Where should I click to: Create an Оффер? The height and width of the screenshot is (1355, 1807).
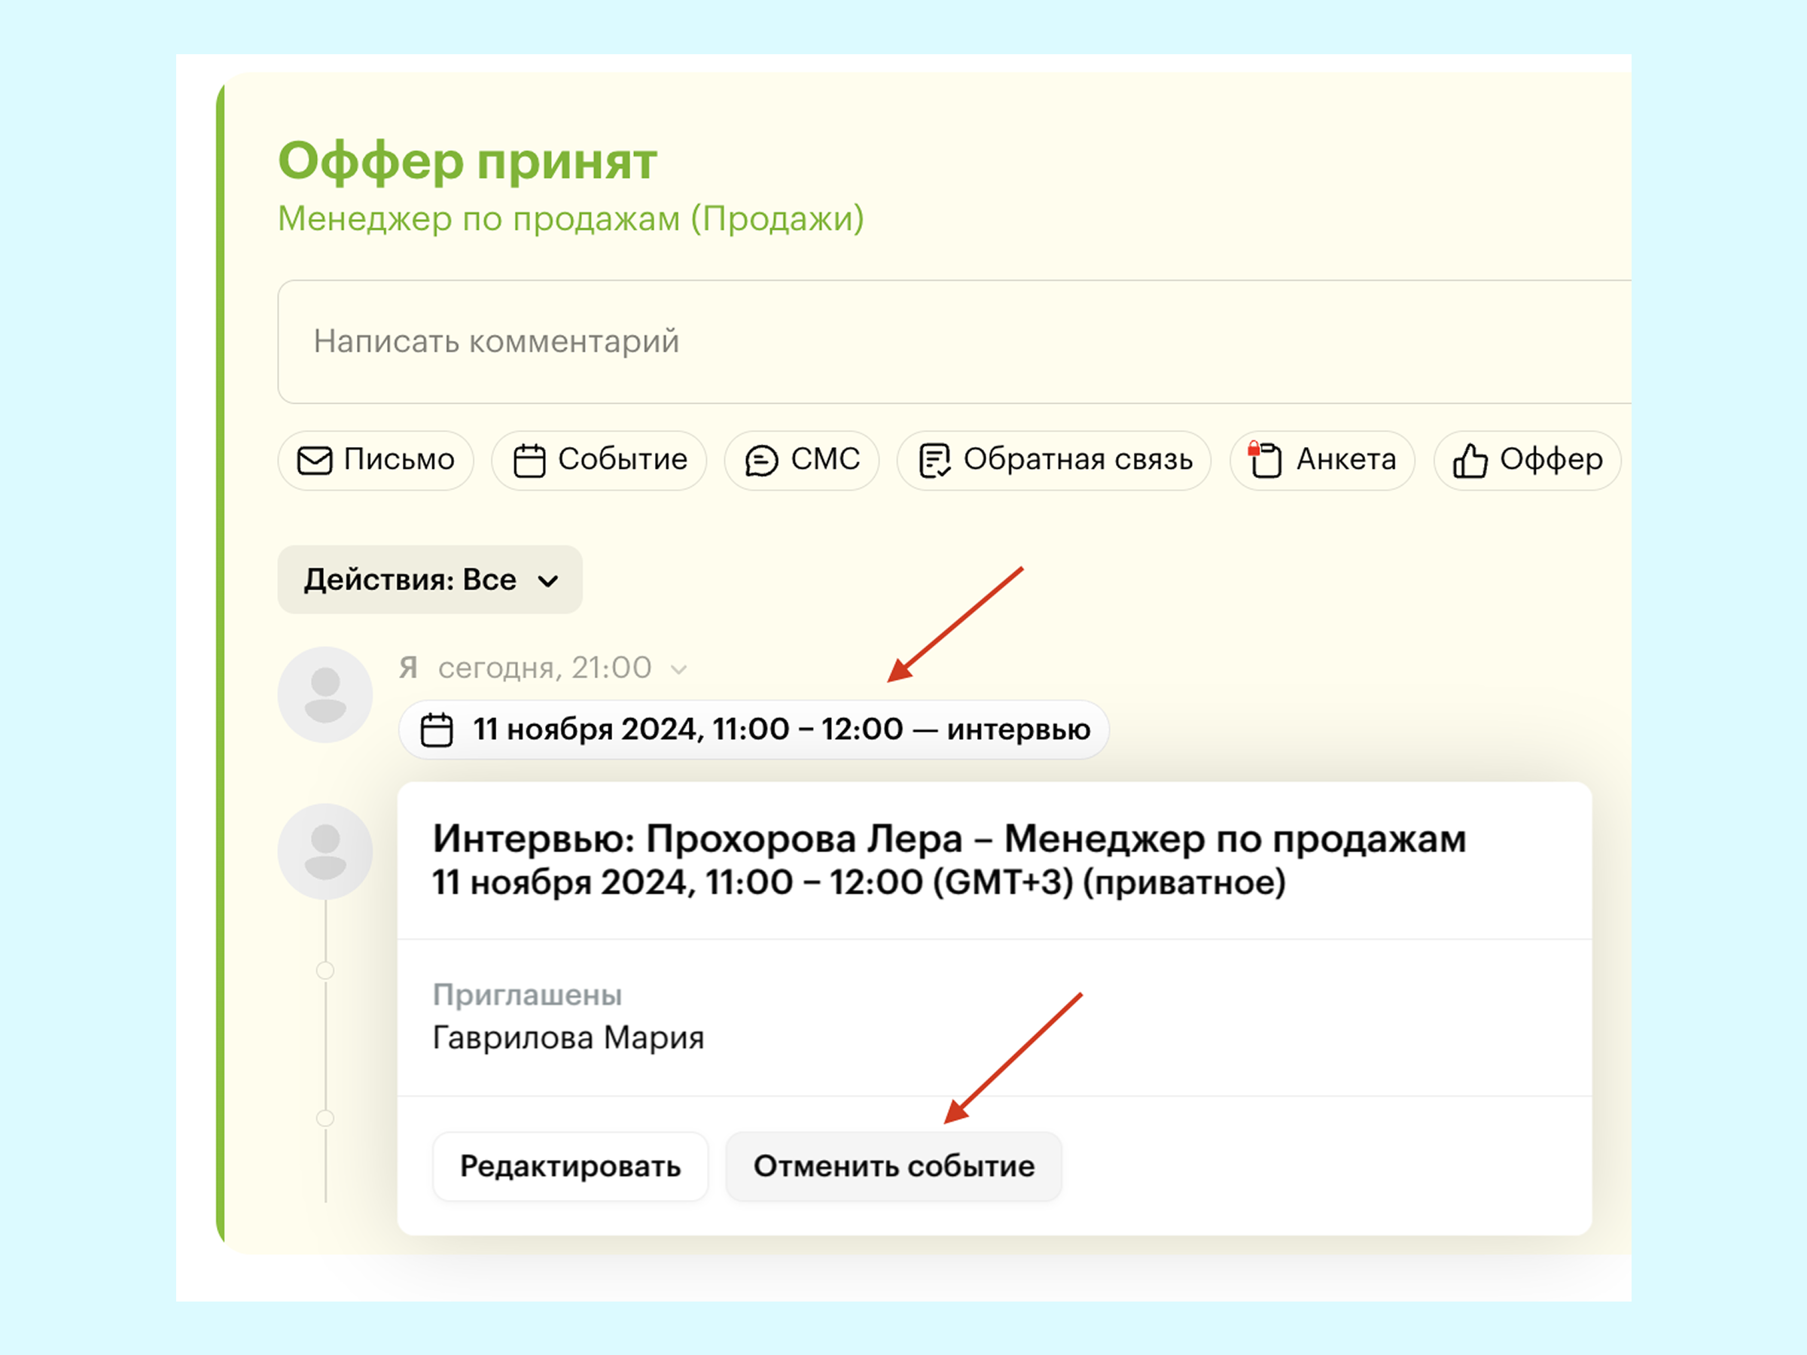[x=1527, y=461]
